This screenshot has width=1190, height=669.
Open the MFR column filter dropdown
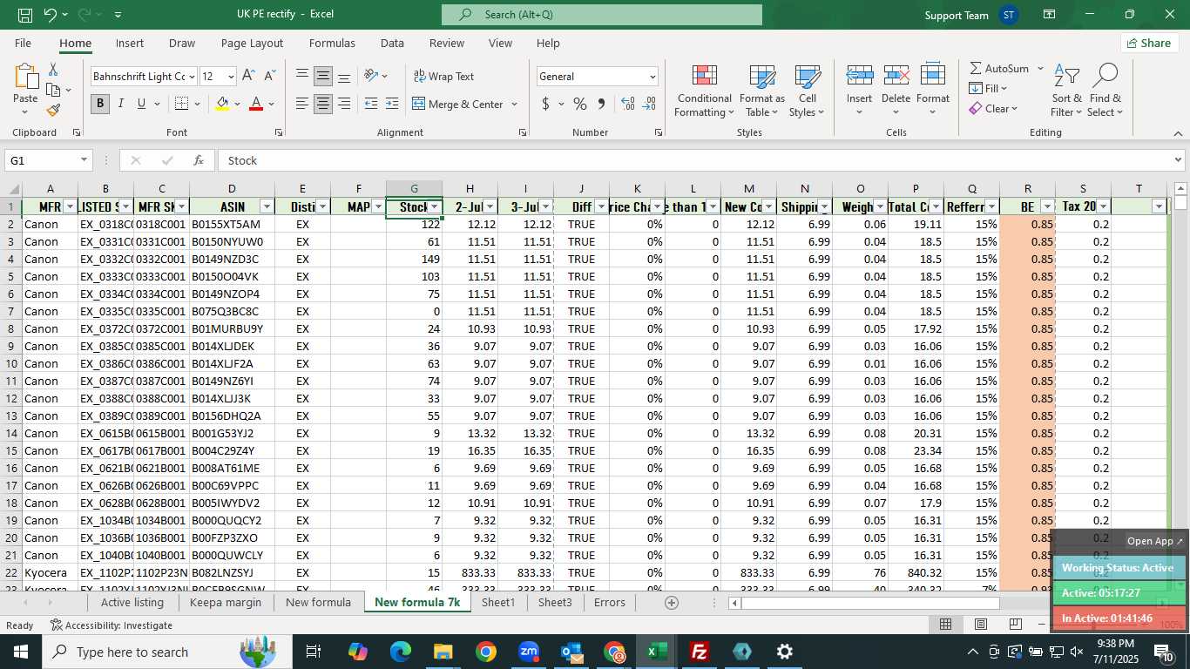(x=70, y=206)
